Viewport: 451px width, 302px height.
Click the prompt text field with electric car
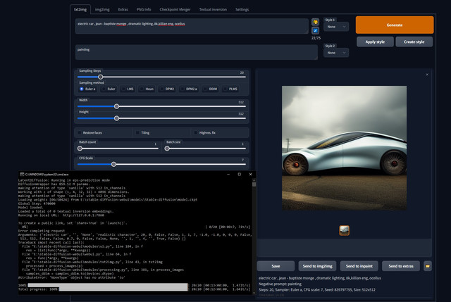192,26
